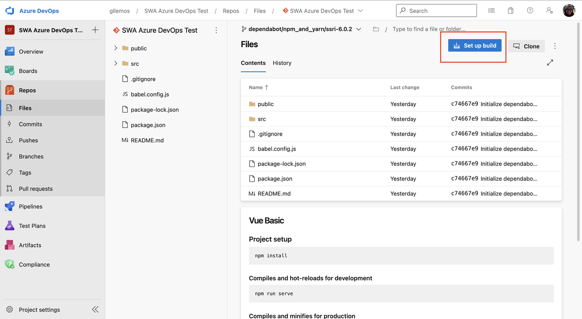The width and height of the screenshot is (582, 319).
Task: Select the Contents tab
Action: click(x=253, y=63)
